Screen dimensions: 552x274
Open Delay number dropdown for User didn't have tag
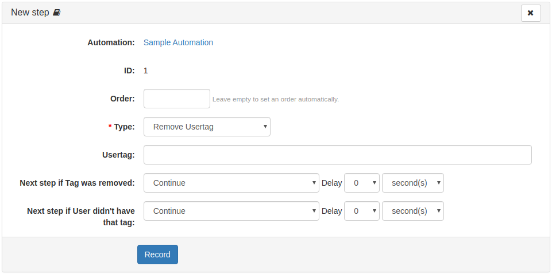pos(361,211)
